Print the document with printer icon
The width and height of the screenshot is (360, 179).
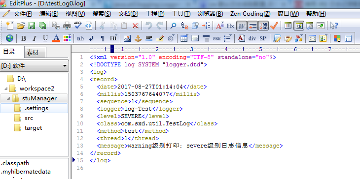[67, 26]
